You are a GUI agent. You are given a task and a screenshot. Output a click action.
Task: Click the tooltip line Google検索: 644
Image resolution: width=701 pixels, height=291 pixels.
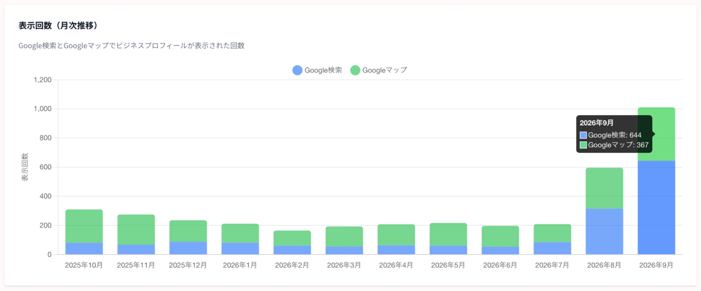(611, 135)
